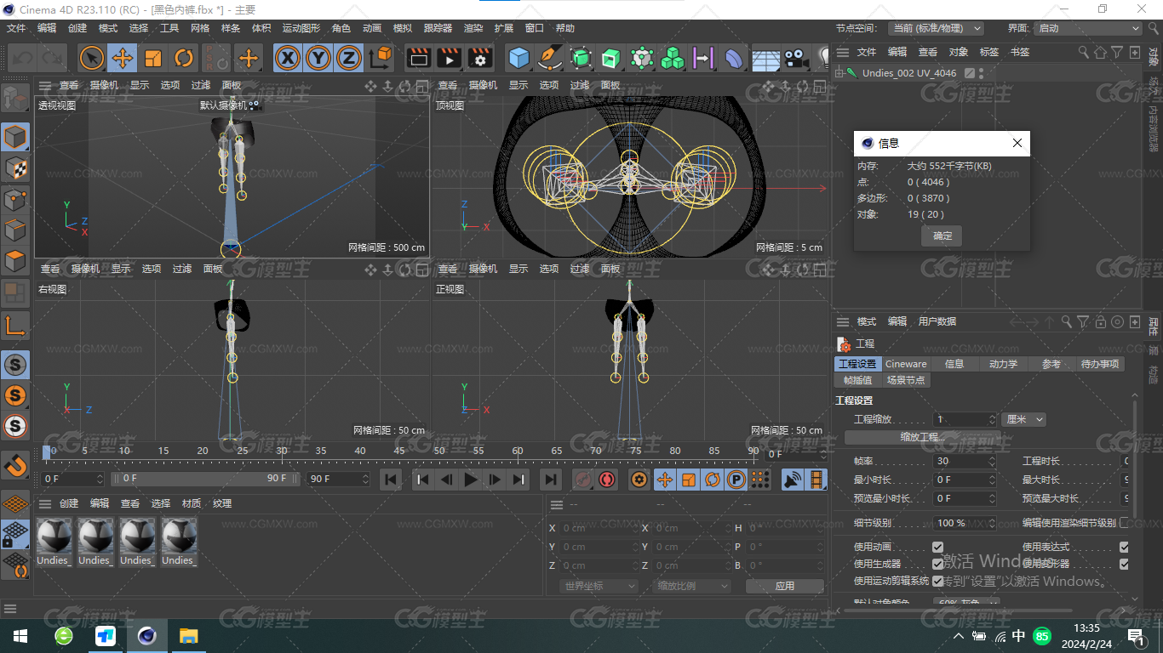Open the 世界坐标 dropdown

click(599, 586)
